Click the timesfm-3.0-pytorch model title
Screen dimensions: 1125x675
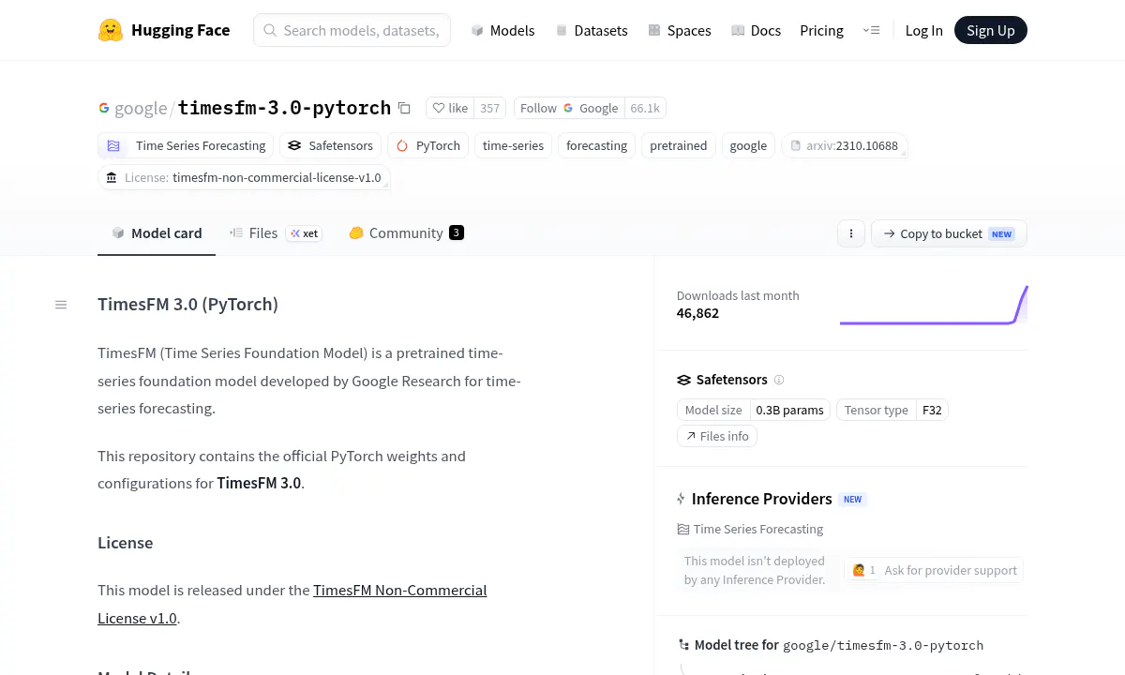coord(284,108)
